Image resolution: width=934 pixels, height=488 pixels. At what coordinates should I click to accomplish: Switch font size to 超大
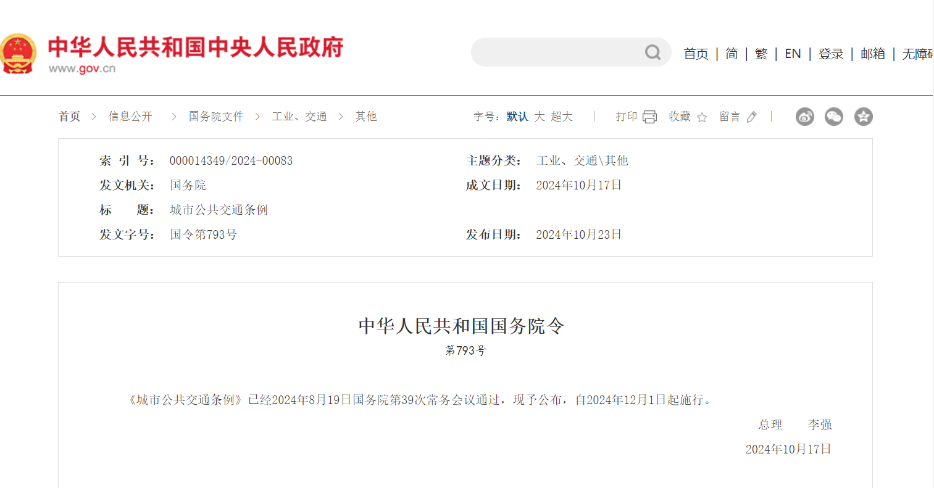click(562, 117)
